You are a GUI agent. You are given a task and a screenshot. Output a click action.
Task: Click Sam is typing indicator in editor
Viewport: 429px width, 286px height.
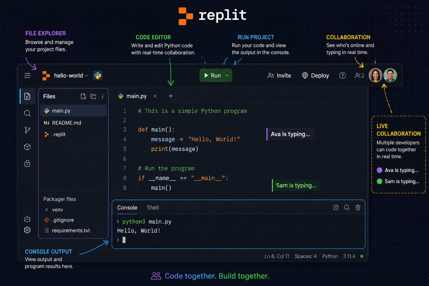pyautogui.click(x=296, y=185)
